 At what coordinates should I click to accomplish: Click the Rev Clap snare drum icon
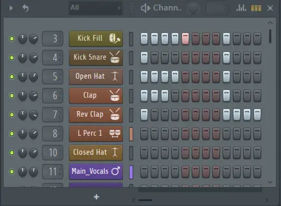point(115,114)
